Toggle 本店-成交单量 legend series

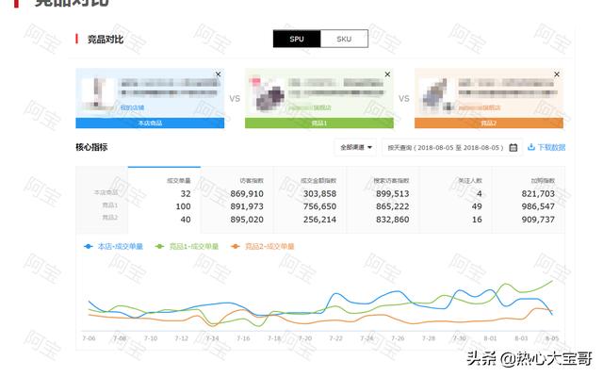[114, 246]
